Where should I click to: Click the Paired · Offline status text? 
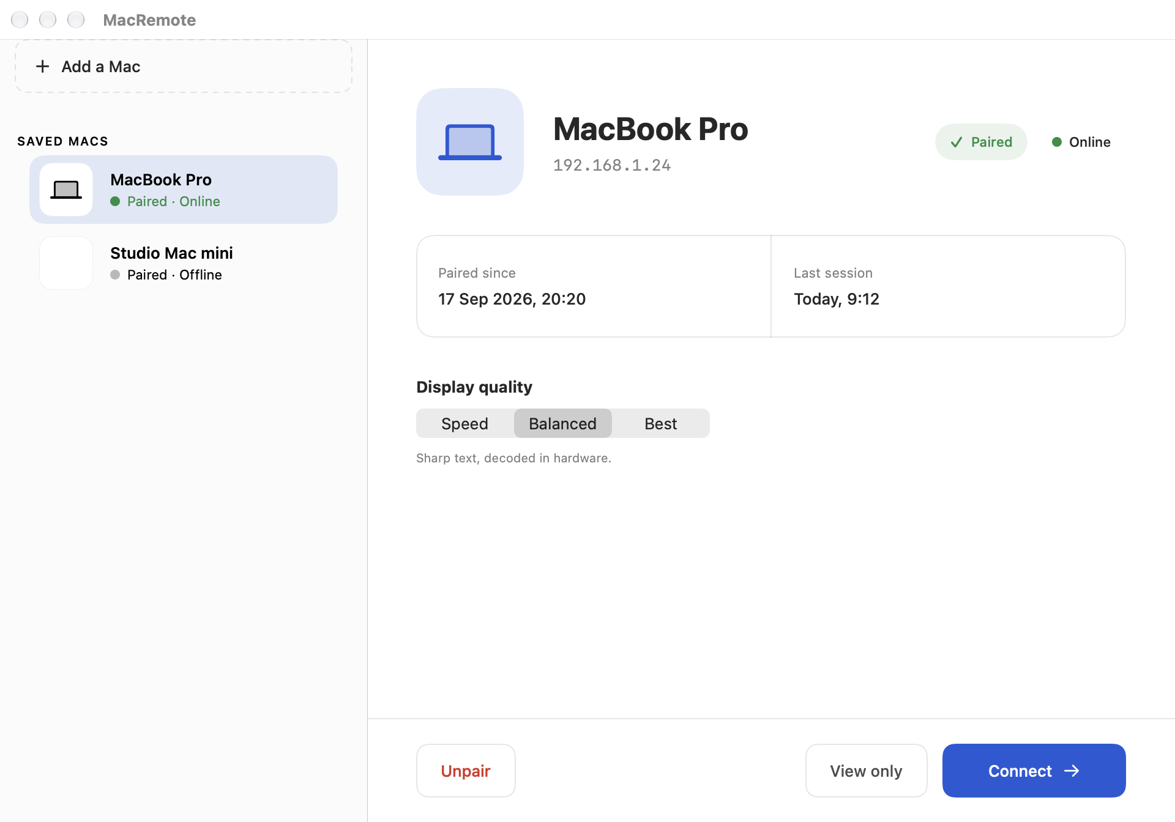174,275
